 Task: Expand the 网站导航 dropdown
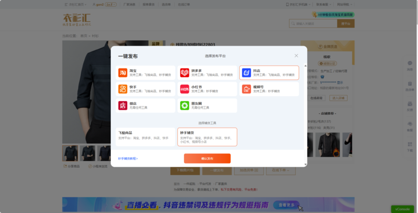[344, 4]
